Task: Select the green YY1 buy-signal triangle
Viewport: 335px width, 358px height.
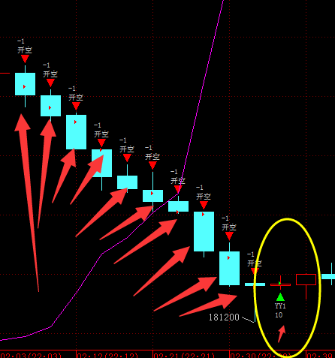Action: pos(280,297)
